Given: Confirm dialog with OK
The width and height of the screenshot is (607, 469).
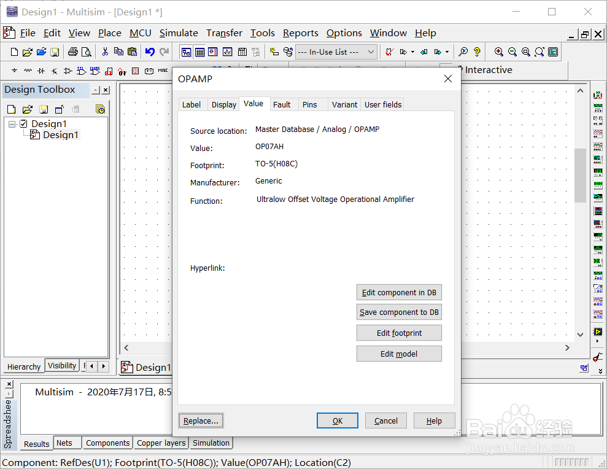Looking at the screenshot, I should point(337,421).
